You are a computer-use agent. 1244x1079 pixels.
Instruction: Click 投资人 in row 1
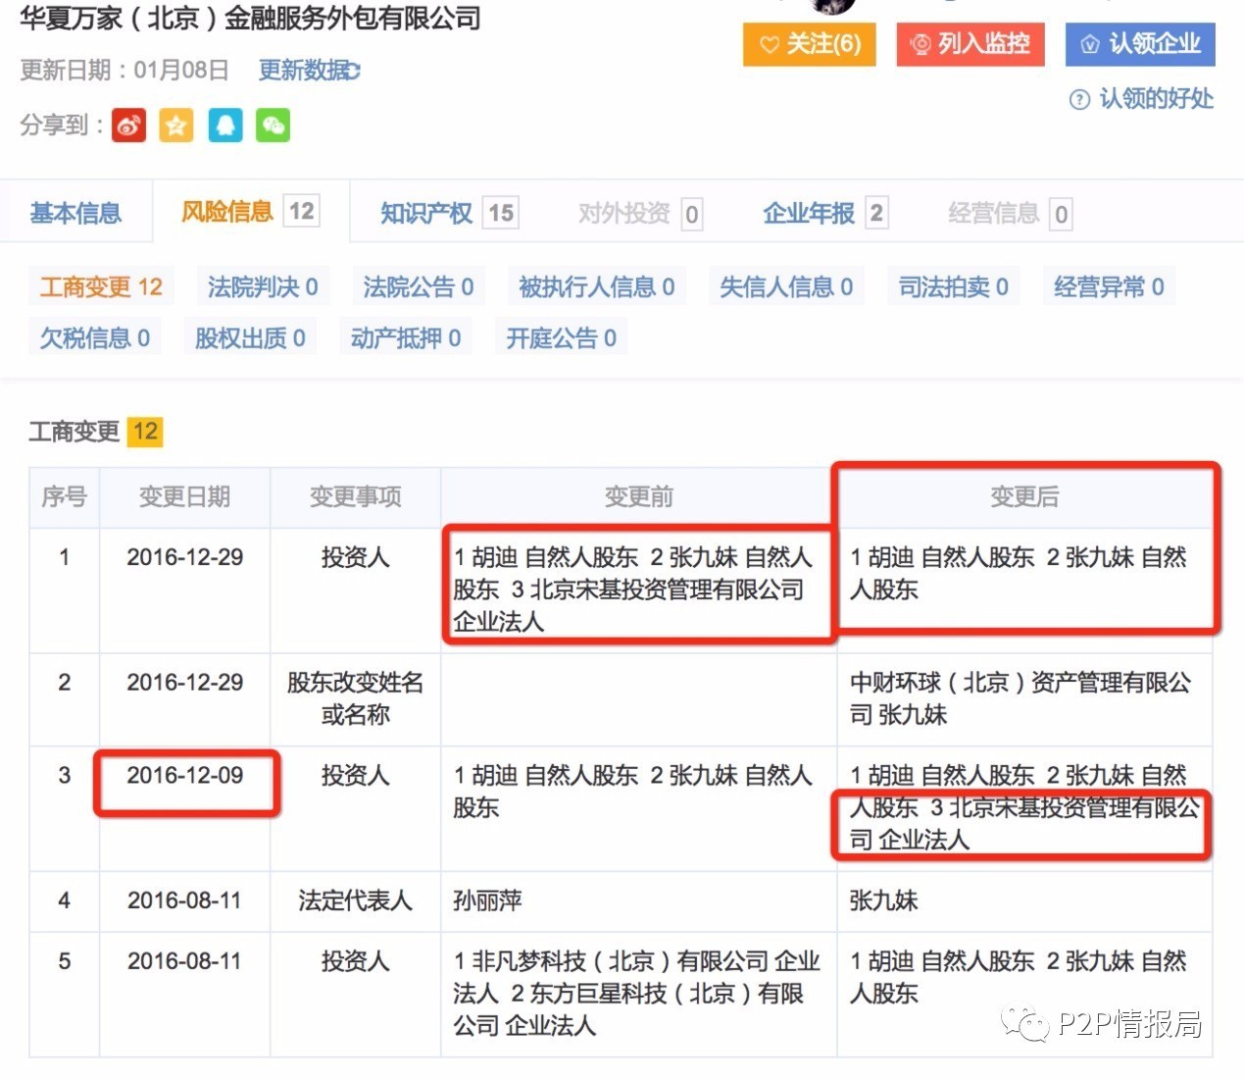[x=356, y=557]
